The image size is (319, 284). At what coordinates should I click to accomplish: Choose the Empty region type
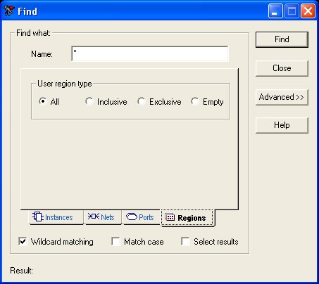[194, 101]
